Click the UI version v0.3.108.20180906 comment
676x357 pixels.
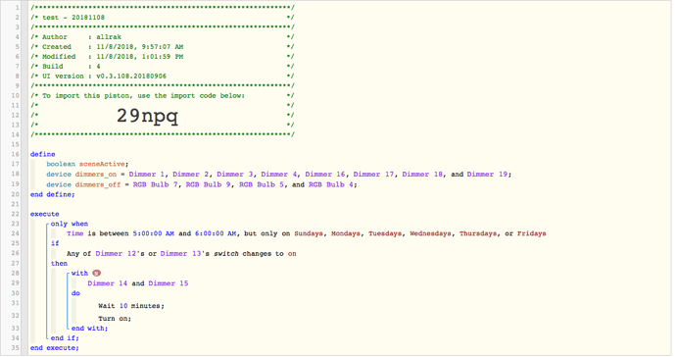coord(162,76)
